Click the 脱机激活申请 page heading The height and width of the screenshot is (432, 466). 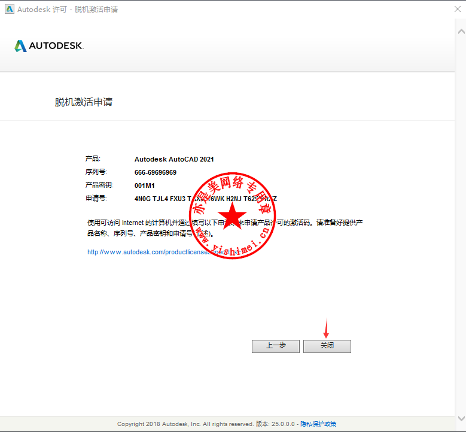pos(84,102)
